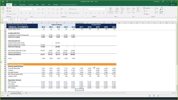Open the File tab
Screen dimensions: 178x100
pyautogui.click(x=3, y=5)
